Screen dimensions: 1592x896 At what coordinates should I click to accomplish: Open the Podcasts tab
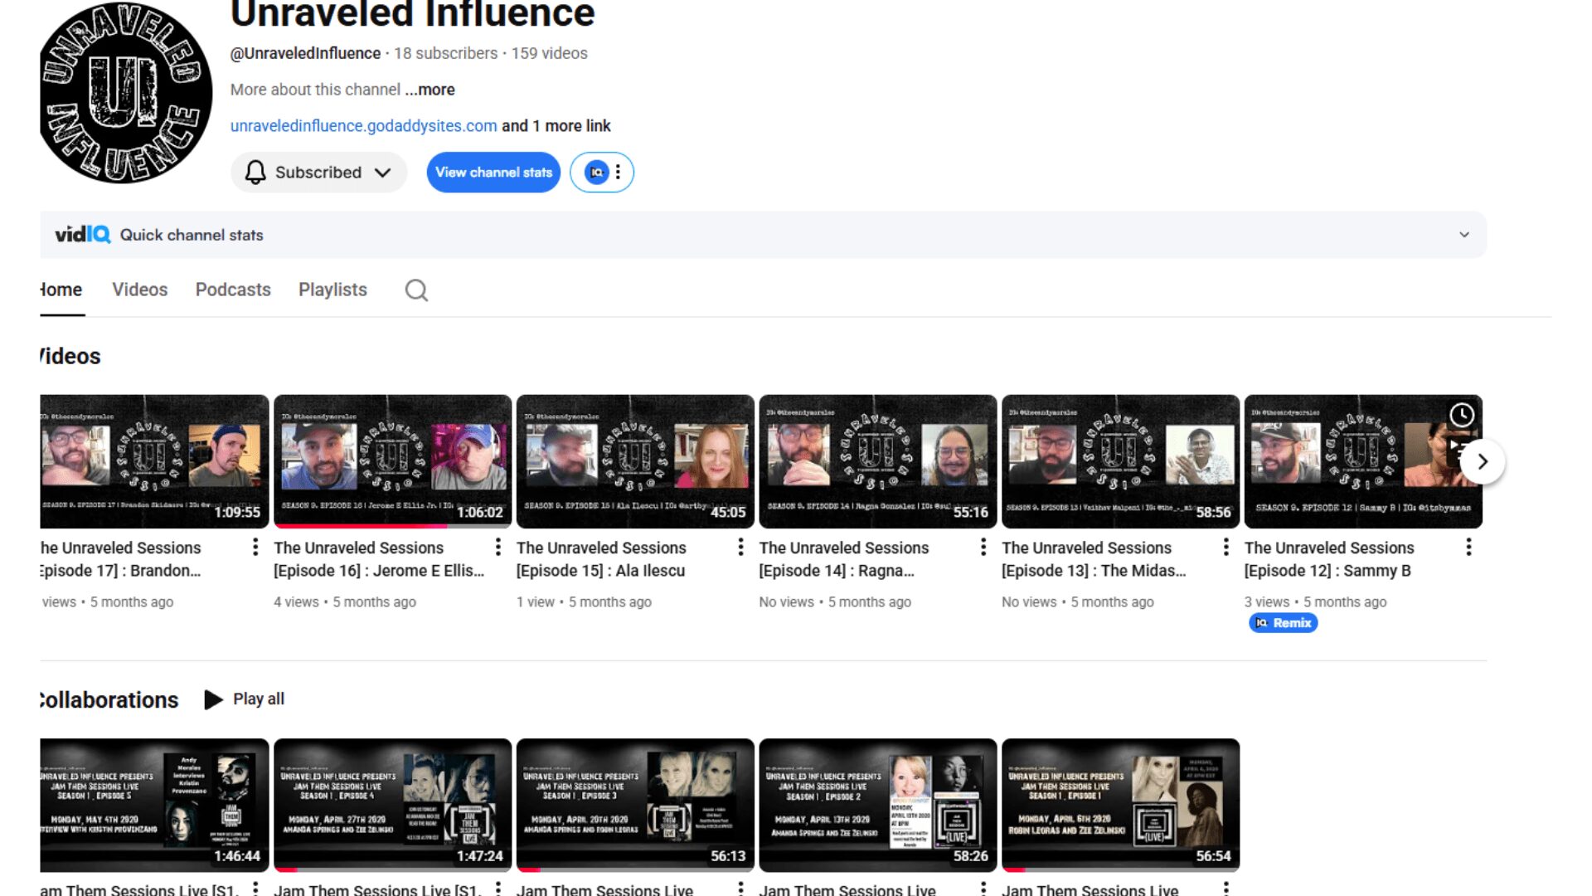233,290
